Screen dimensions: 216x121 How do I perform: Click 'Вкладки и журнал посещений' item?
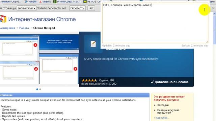click(168, 111)
